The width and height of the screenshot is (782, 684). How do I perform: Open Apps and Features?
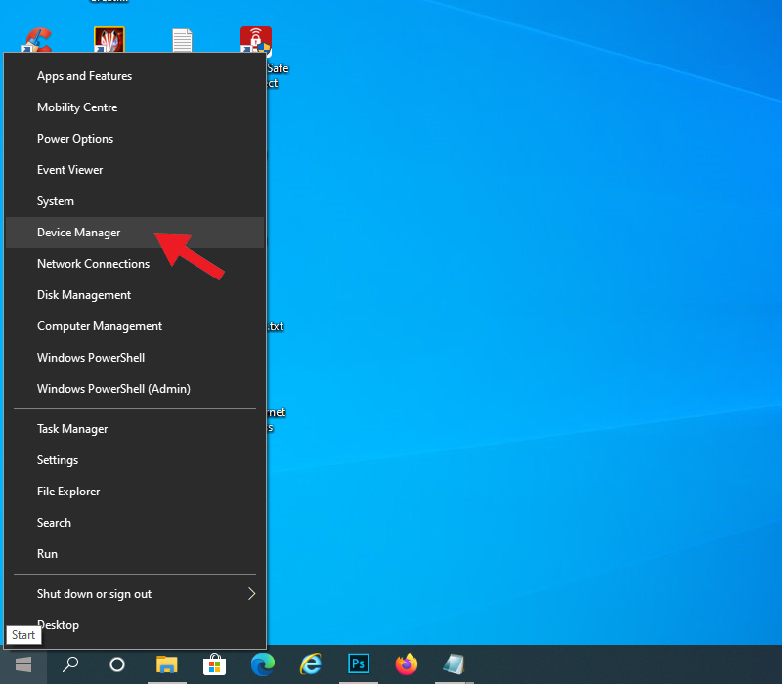135,76
